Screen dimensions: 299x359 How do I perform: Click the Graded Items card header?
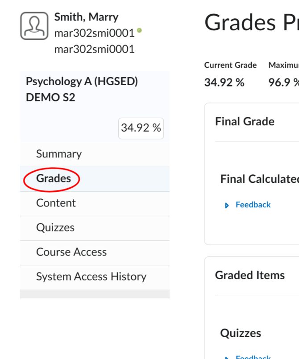250,275
